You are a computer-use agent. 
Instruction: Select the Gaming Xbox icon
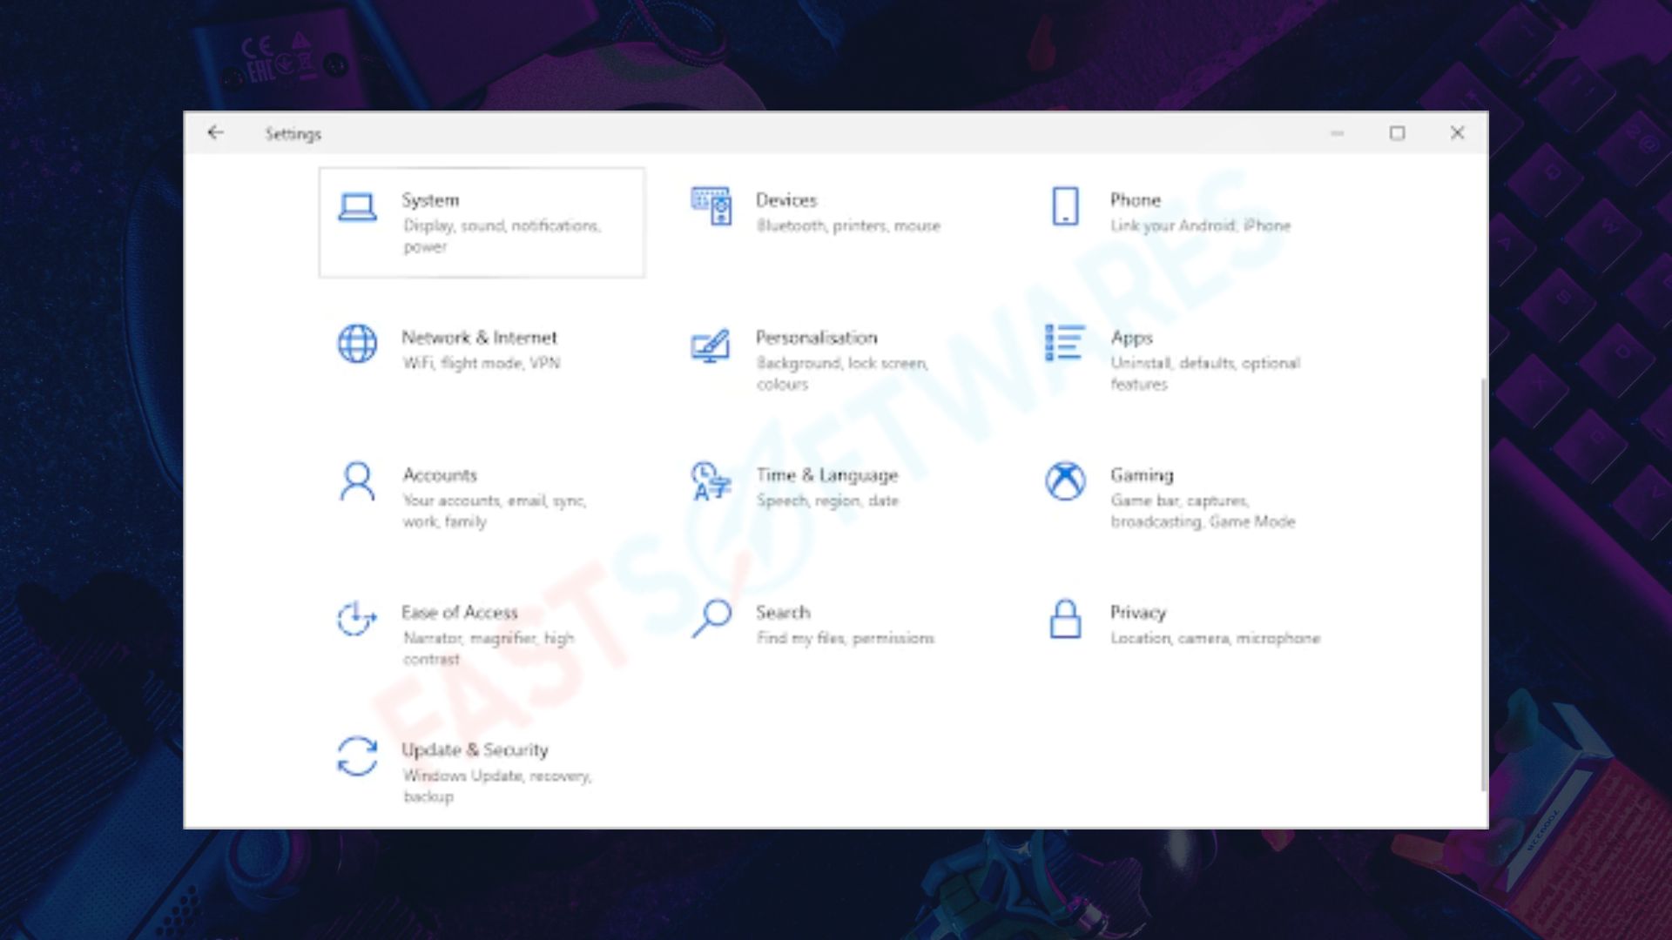[1065, 481]
